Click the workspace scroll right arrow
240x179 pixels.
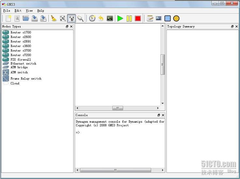[x=158, y=108]
